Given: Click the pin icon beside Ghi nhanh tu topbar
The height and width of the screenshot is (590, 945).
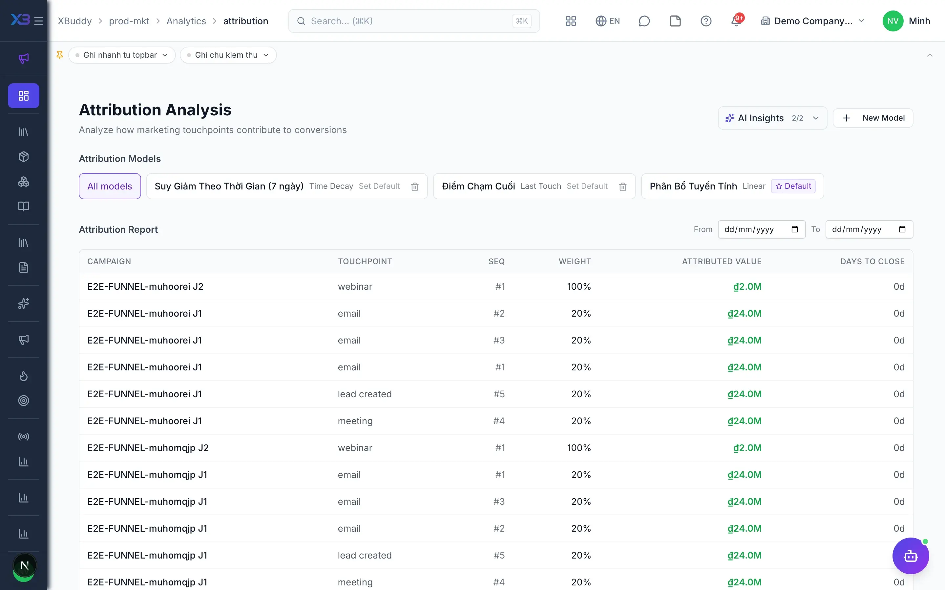Looking at the screenshot, I should tap(60, 55).
